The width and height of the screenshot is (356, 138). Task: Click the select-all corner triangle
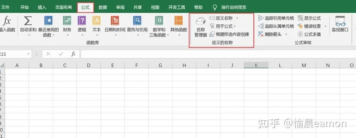(x=2, y=65)
